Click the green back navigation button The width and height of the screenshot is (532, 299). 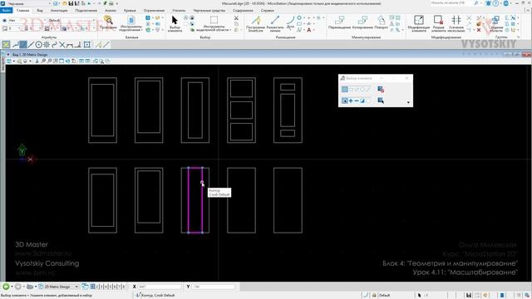pos(6,287)
